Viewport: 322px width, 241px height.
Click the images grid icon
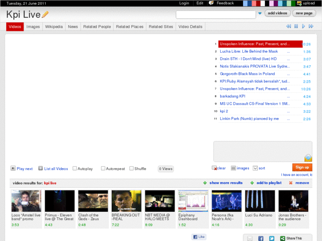pos(233,168)
